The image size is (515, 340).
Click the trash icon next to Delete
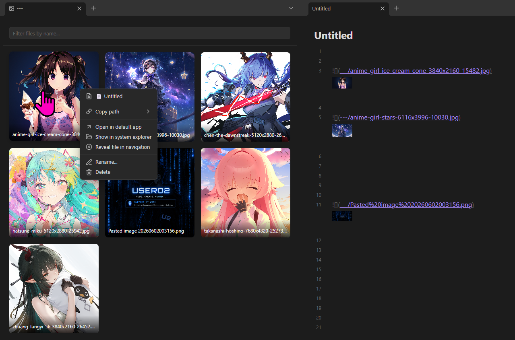[x=89, y=172]
